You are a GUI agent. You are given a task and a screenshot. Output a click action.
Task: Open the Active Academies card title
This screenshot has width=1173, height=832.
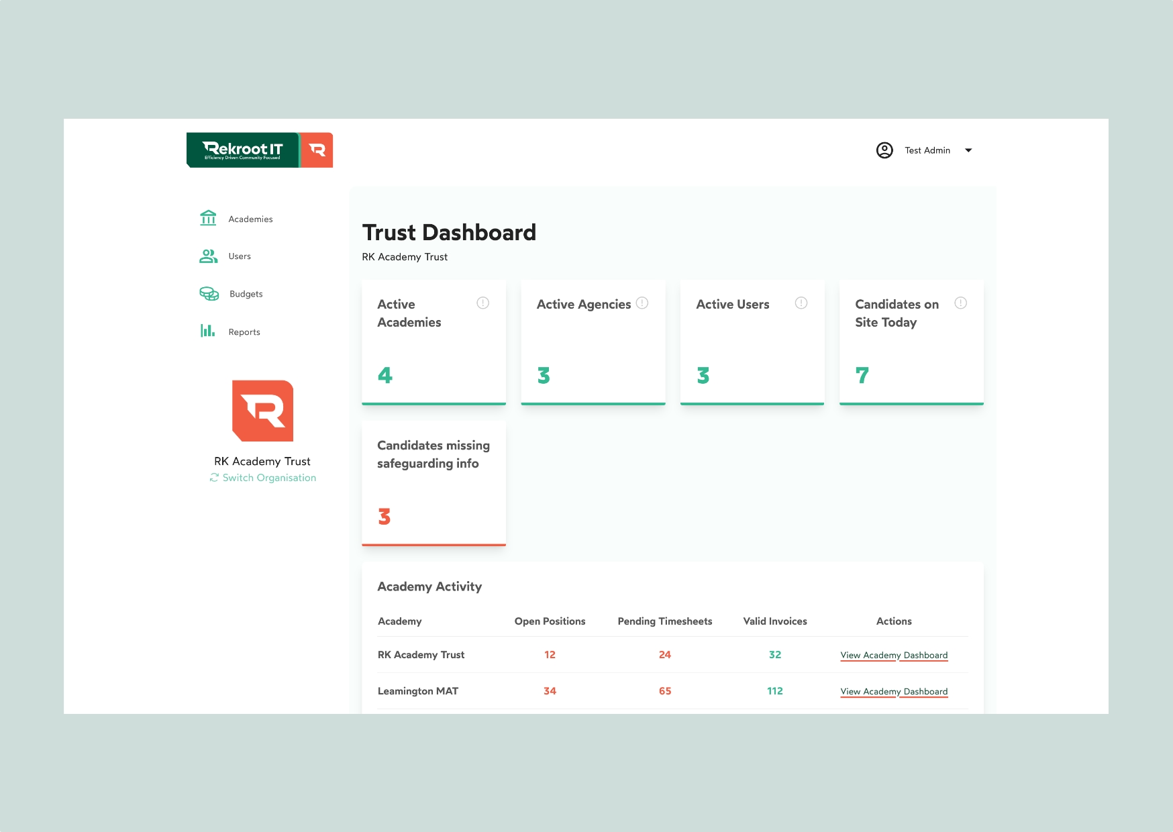(409, 313)
